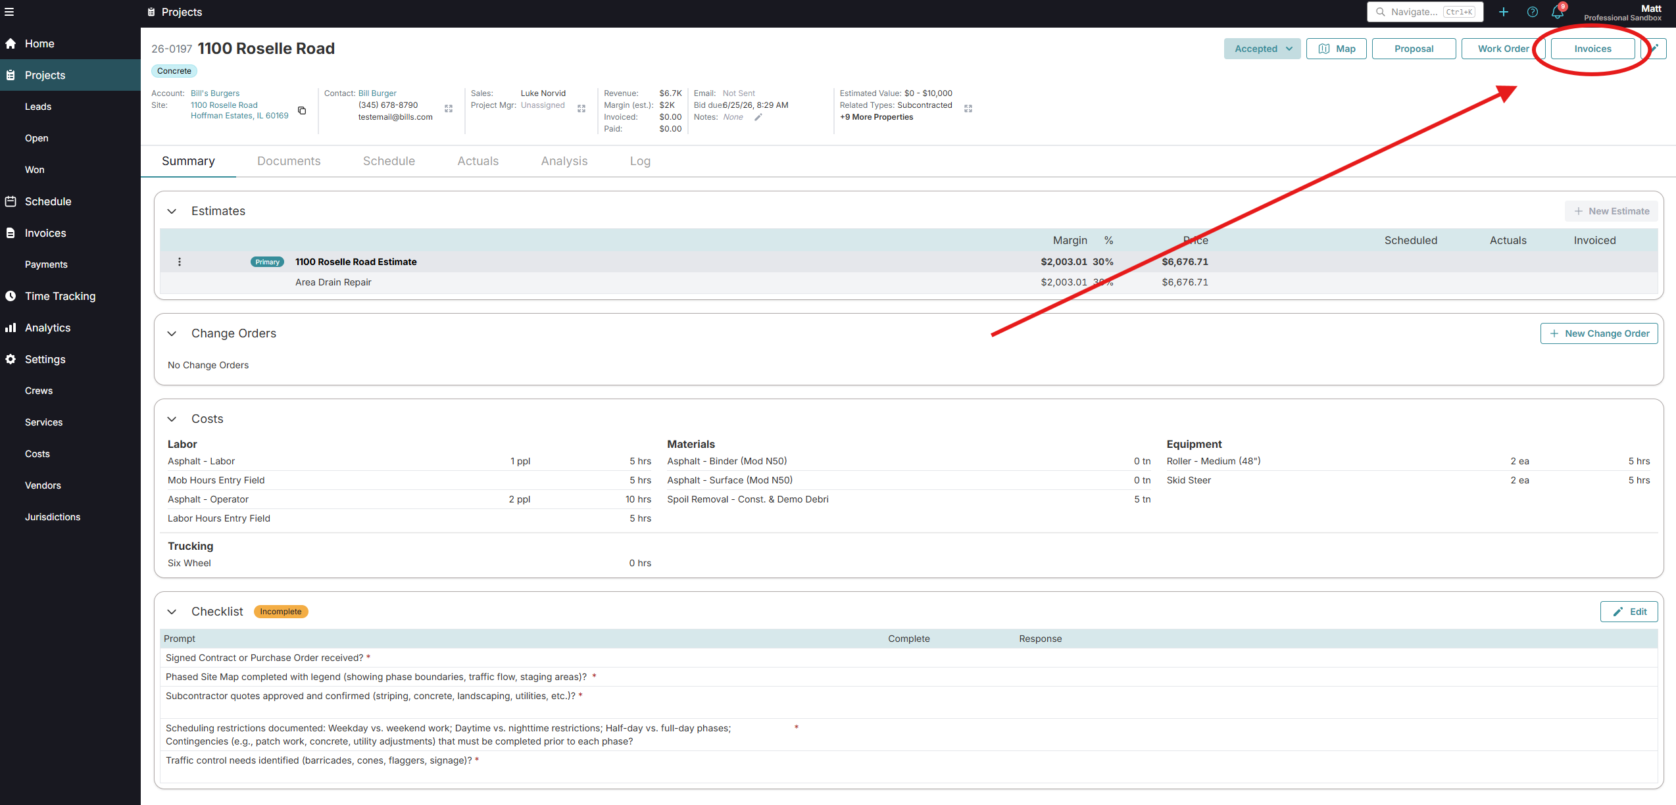
Task: Expand the properties panel icon
Action: pos(968,109)
